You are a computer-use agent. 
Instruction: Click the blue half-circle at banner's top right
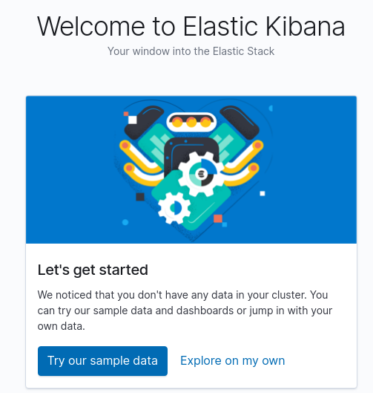pyautogui.click(x=271, y=108)
